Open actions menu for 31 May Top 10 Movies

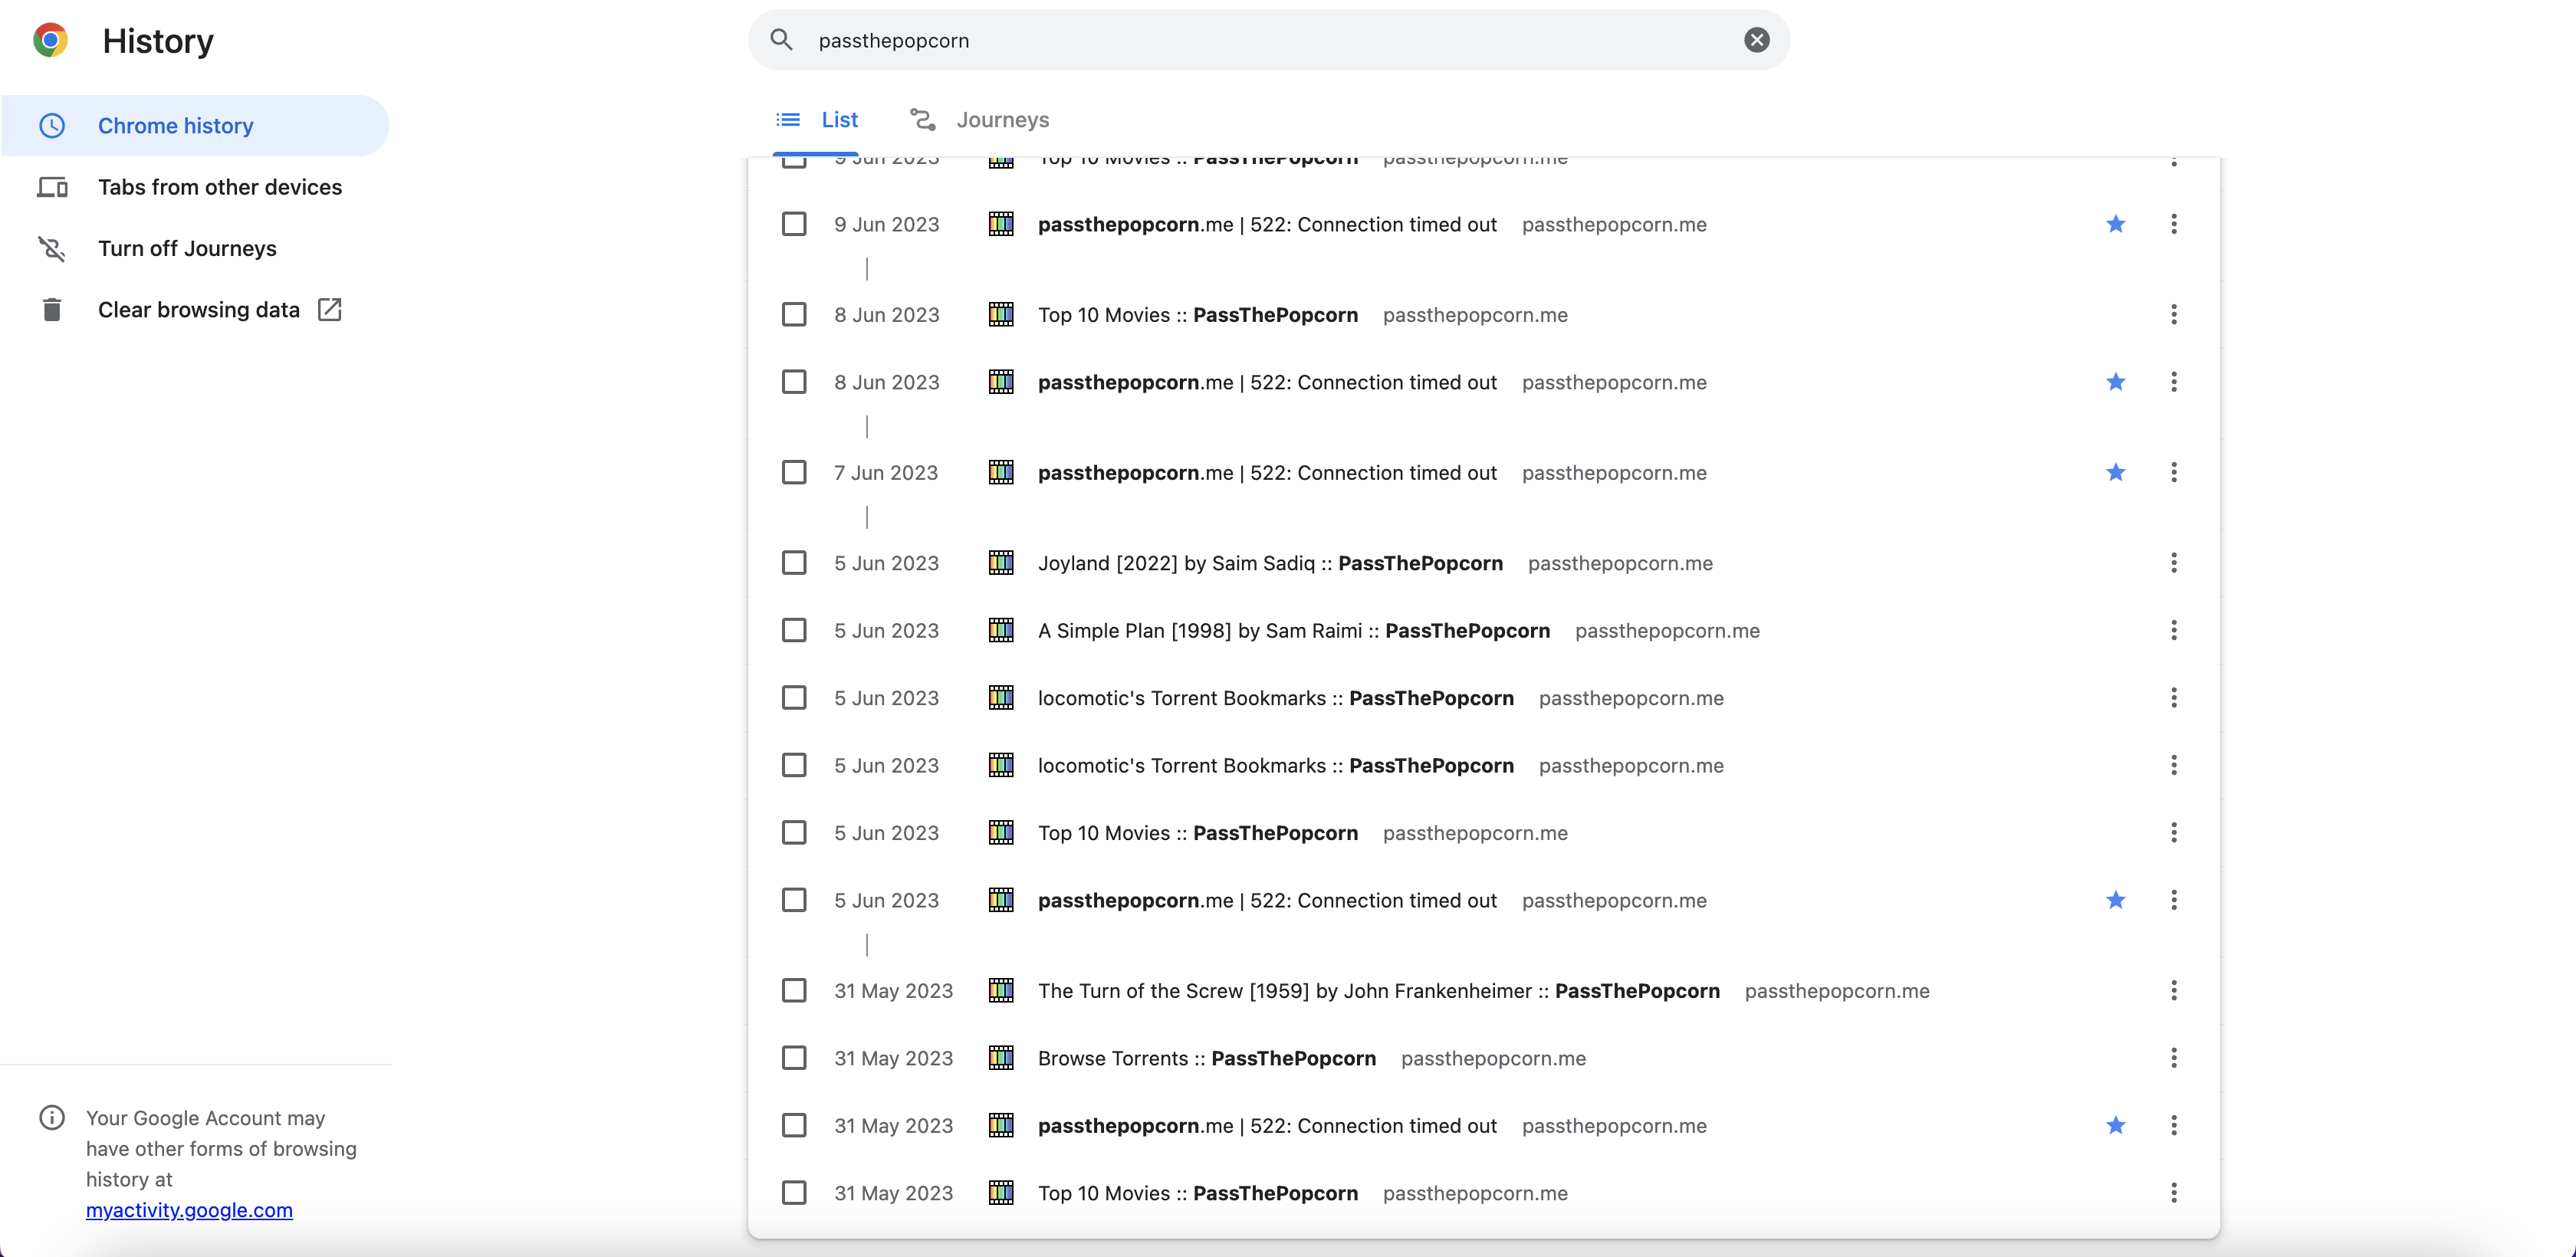(x=2173, y=1192)
